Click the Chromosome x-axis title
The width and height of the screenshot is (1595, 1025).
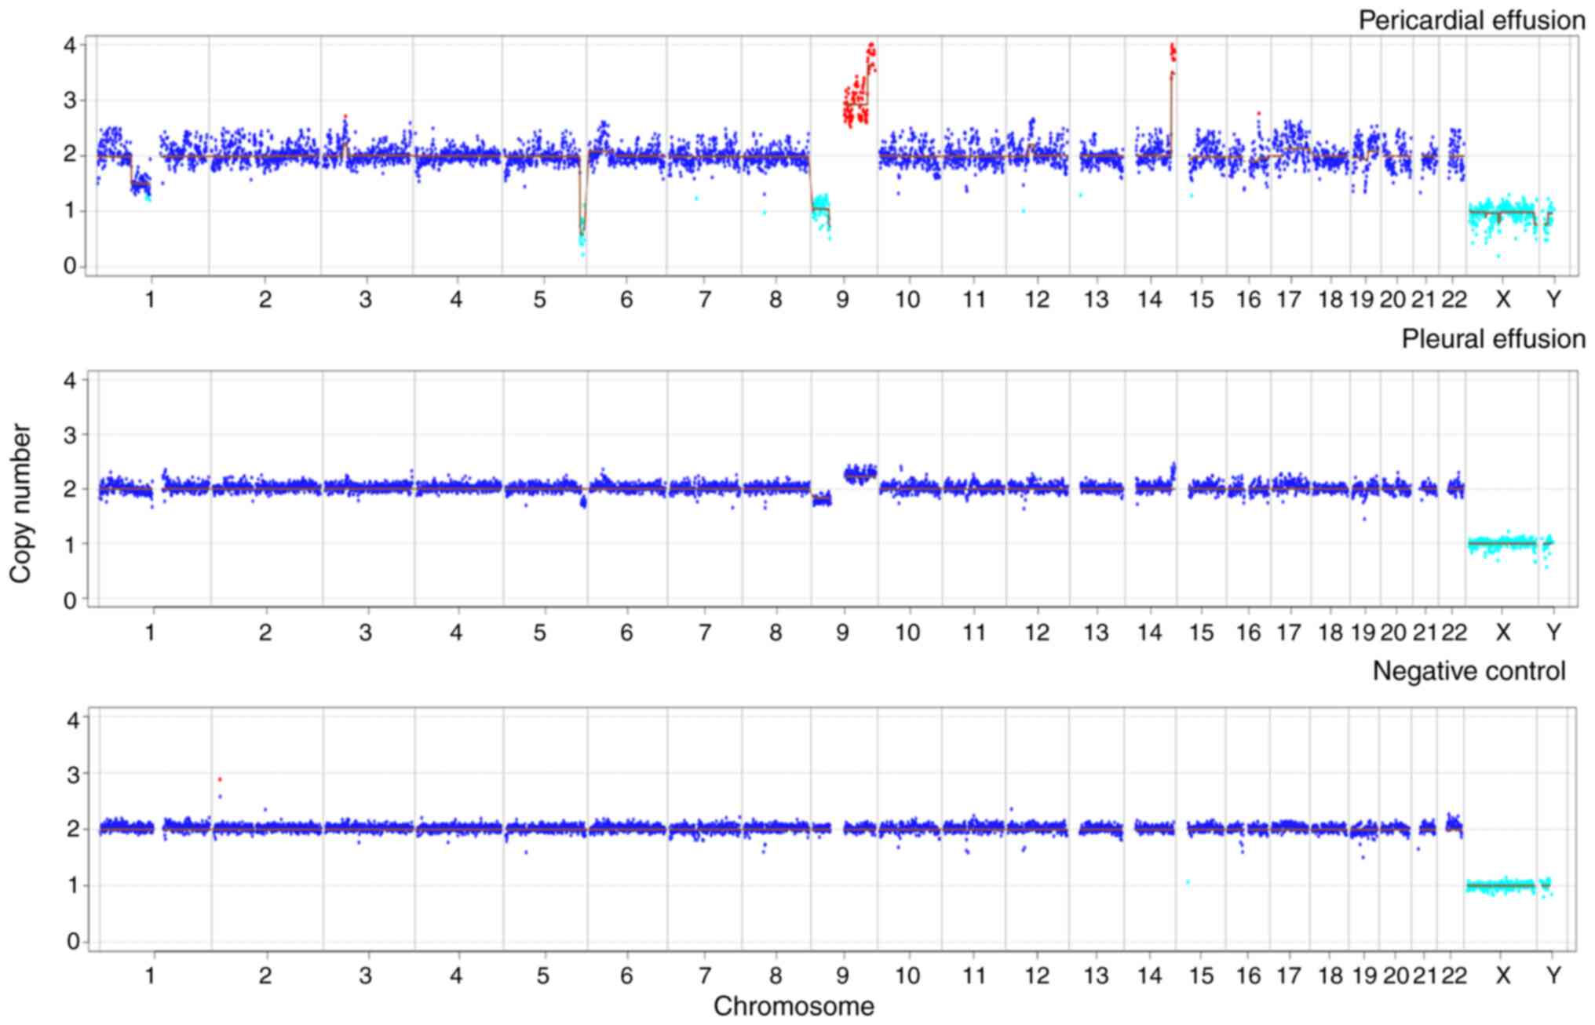(x=793, y=1006)
